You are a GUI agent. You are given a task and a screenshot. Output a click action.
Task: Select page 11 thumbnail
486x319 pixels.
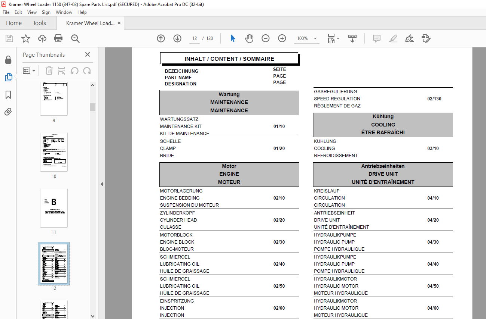click(54, 207)
